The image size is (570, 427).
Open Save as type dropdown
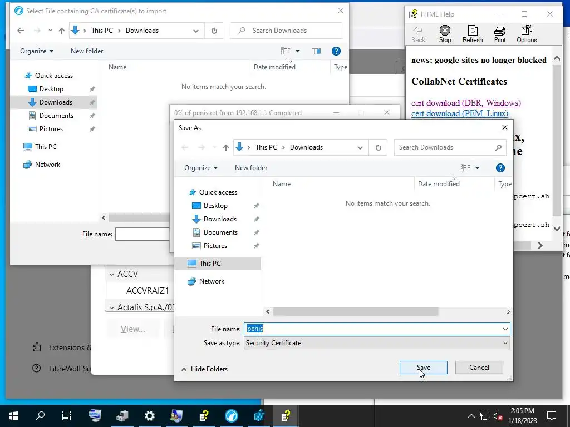tap(505, 342)
